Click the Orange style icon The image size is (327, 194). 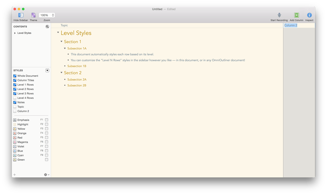point(15,133)
